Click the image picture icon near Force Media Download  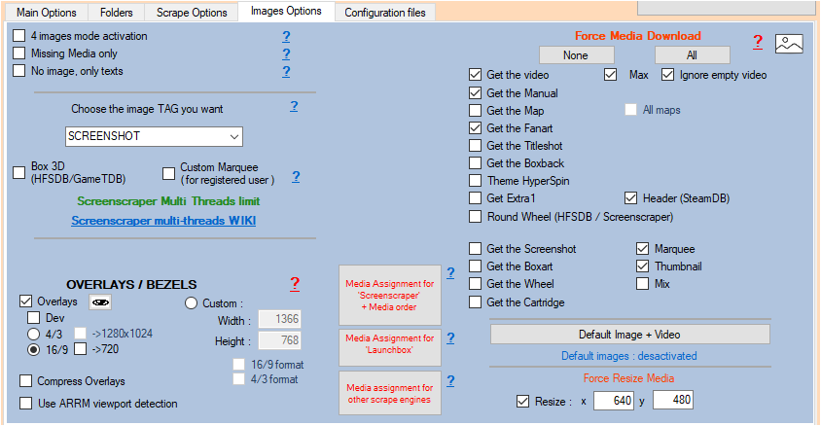point(788,42)
